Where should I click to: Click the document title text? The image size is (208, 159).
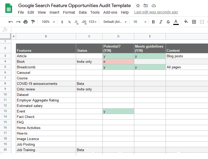tap(75, 6)
